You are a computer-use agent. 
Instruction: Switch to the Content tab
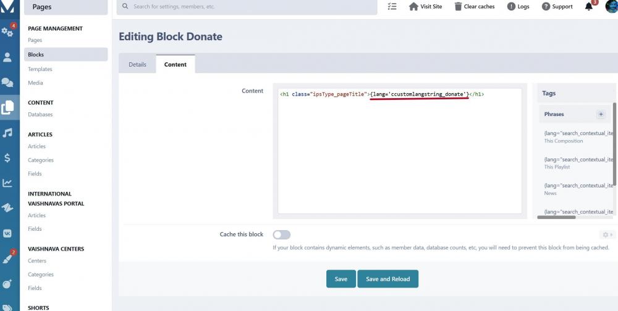pos(176,64)
